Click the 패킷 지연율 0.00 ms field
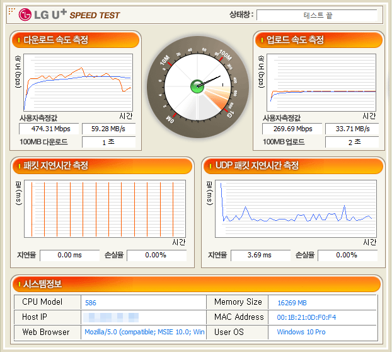392x352 pixels. pos(69,255)
